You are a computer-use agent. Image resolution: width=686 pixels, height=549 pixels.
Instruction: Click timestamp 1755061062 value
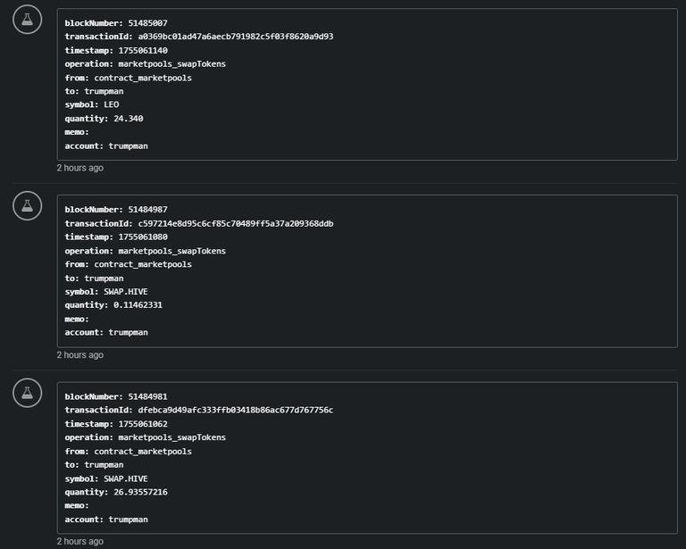coord(143,424)
